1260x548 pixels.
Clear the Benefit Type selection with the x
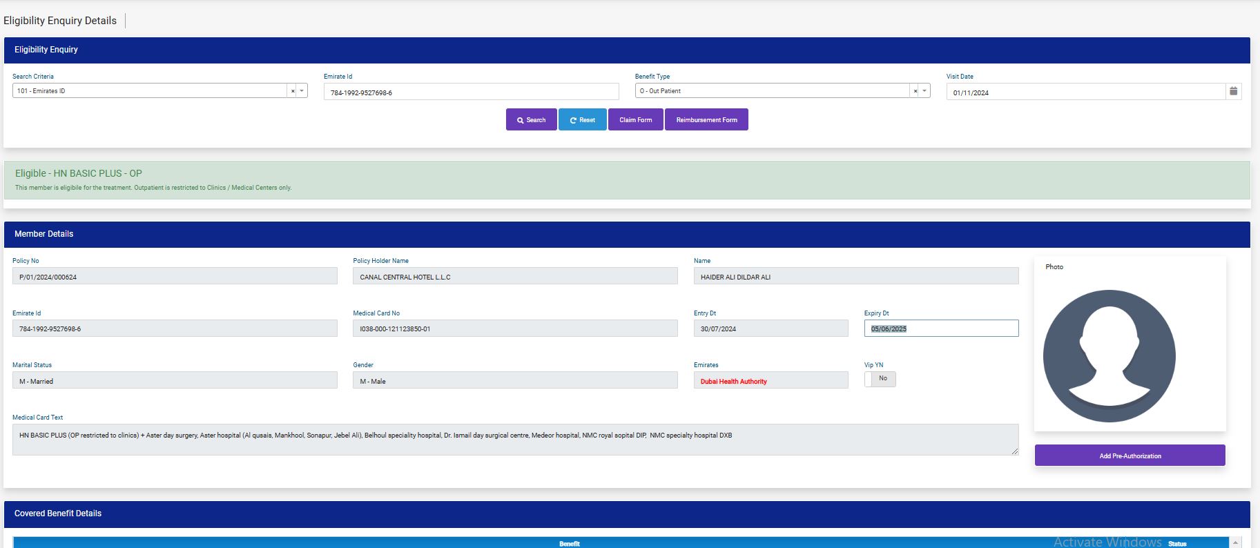click(x=915, y=91)
